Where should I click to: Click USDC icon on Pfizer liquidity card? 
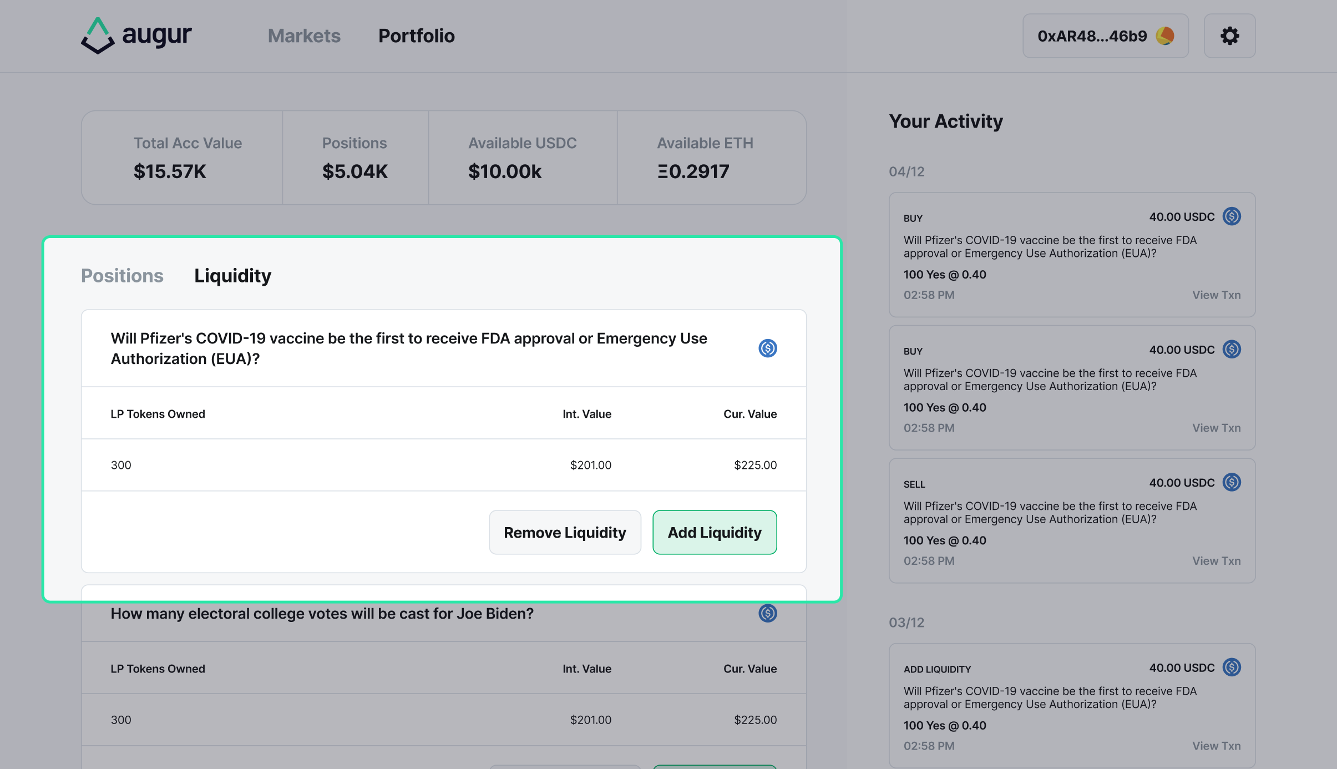(x=768, y=348)
